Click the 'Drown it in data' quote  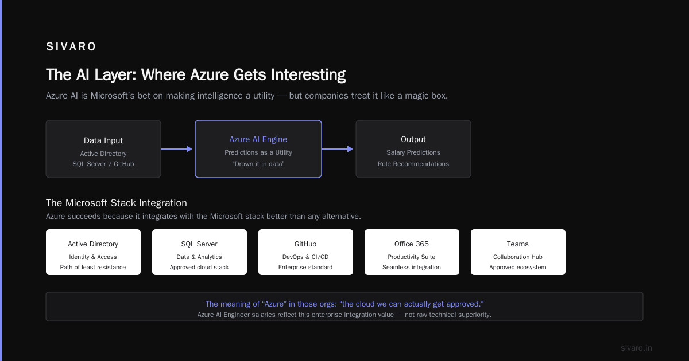(x=258, y=164)
